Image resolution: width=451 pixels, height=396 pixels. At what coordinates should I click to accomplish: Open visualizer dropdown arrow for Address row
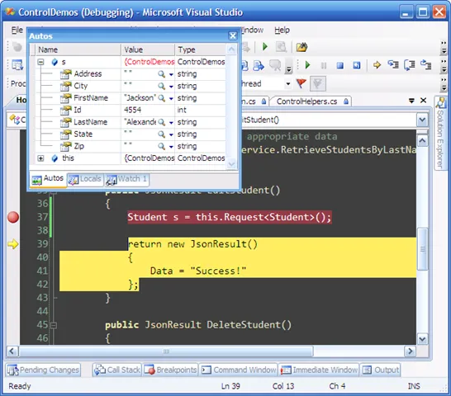[x=171, y=74]
